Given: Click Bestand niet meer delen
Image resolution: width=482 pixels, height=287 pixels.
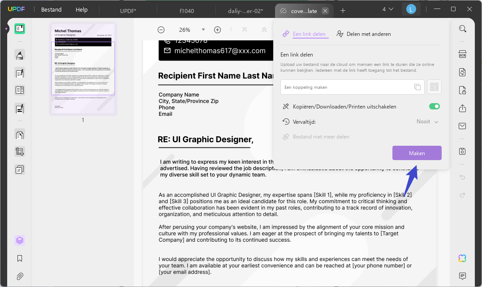Looking at the screenshot, I should [316, 137].
